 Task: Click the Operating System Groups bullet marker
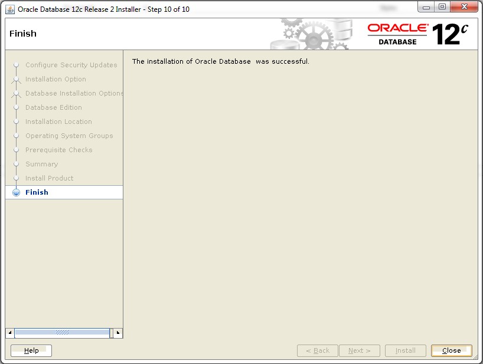click(x=17, y=136)
